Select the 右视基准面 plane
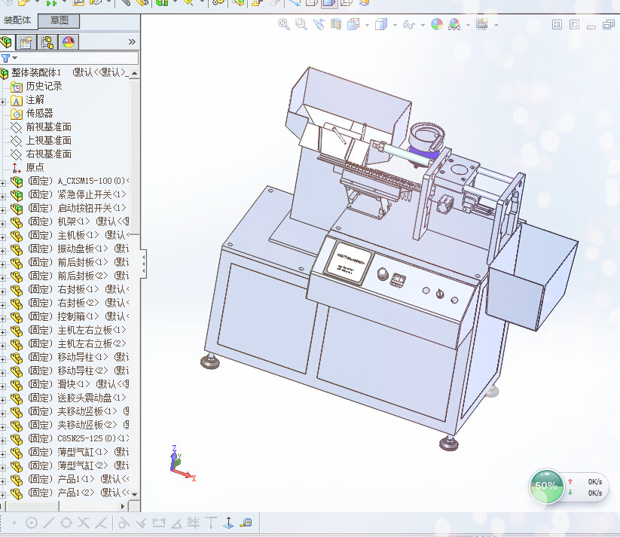Screen dimensions: 620x537 click(x=49, y=154)
